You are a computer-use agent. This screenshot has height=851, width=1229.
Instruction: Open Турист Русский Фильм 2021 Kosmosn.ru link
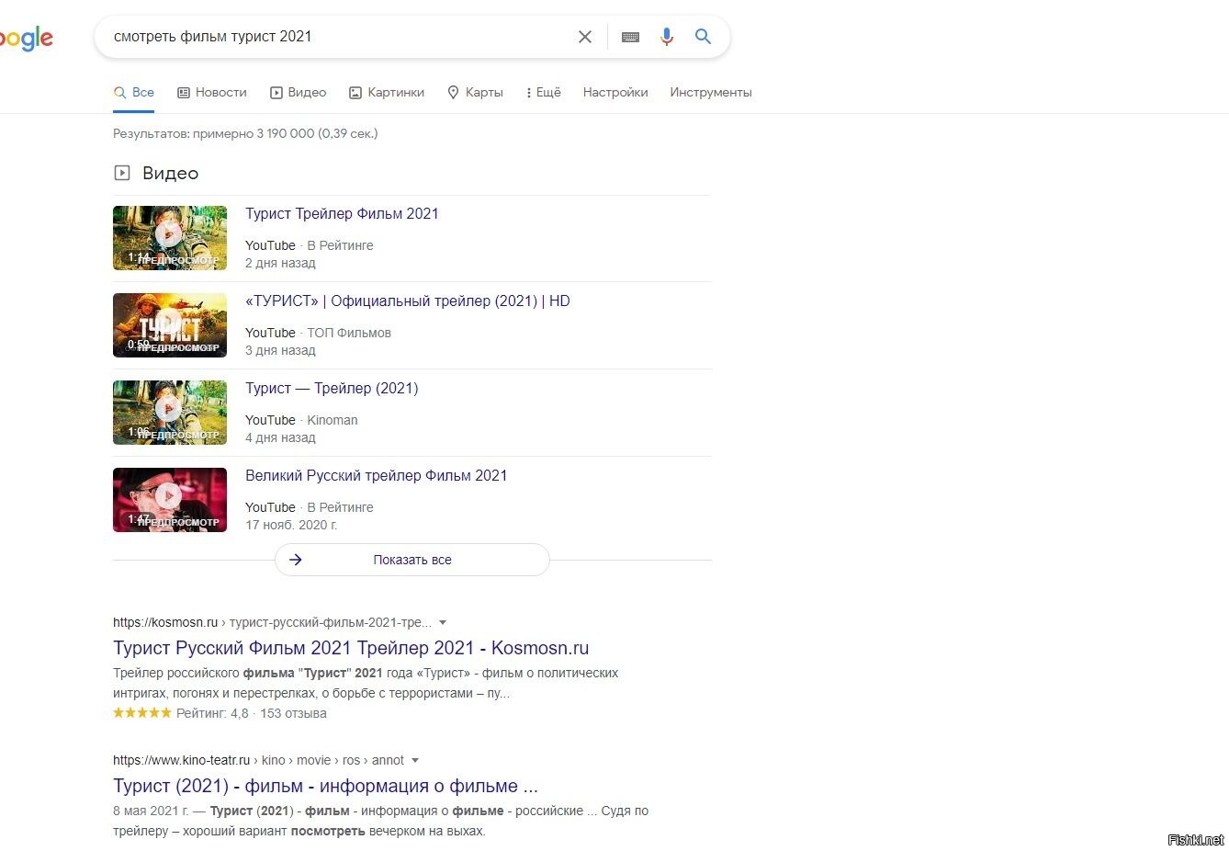click(351, 648)
